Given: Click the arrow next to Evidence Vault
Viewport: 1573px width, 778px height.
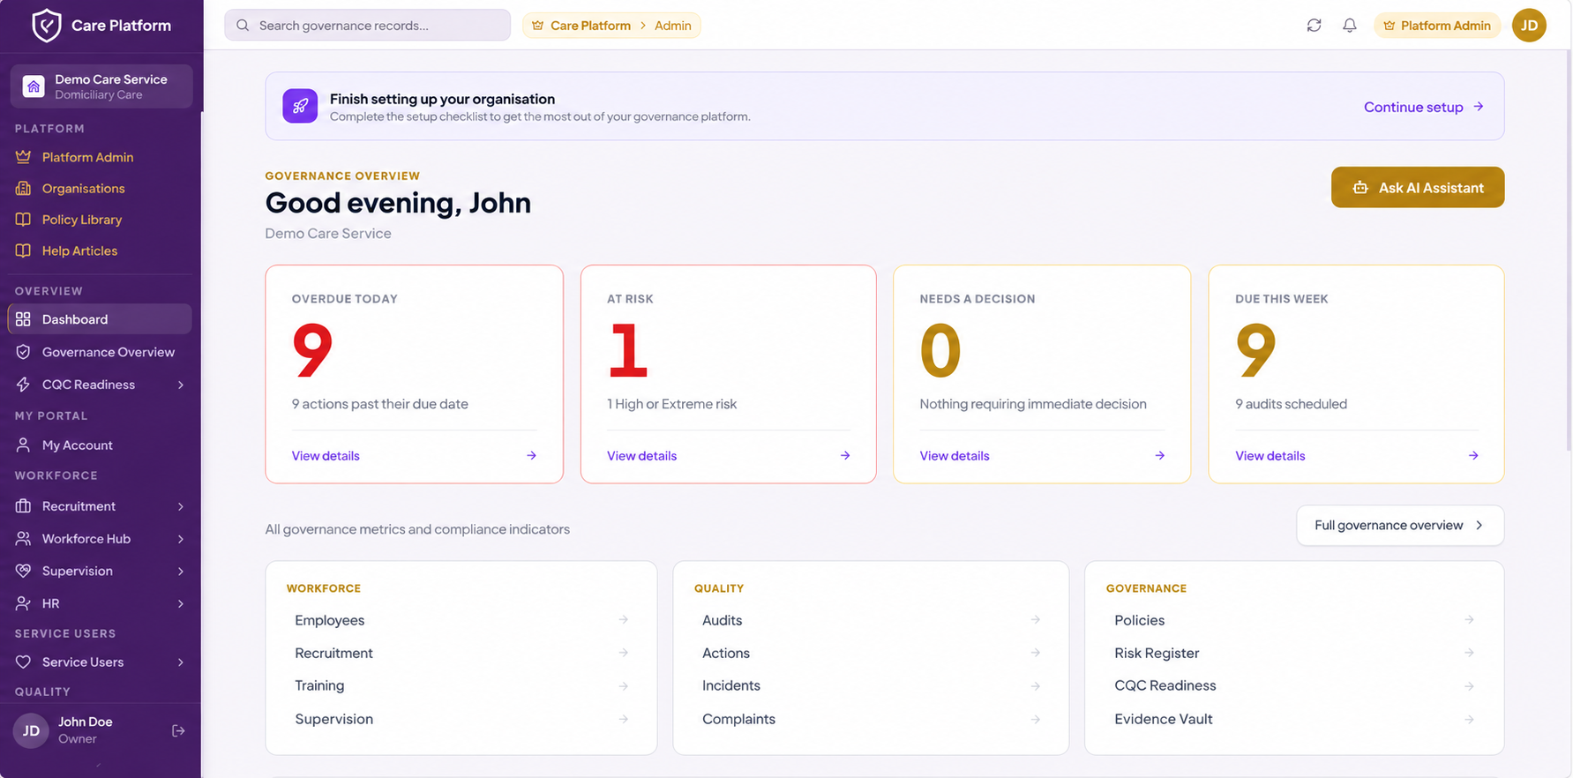Looking at the screenshot, I should point(1469,719).
